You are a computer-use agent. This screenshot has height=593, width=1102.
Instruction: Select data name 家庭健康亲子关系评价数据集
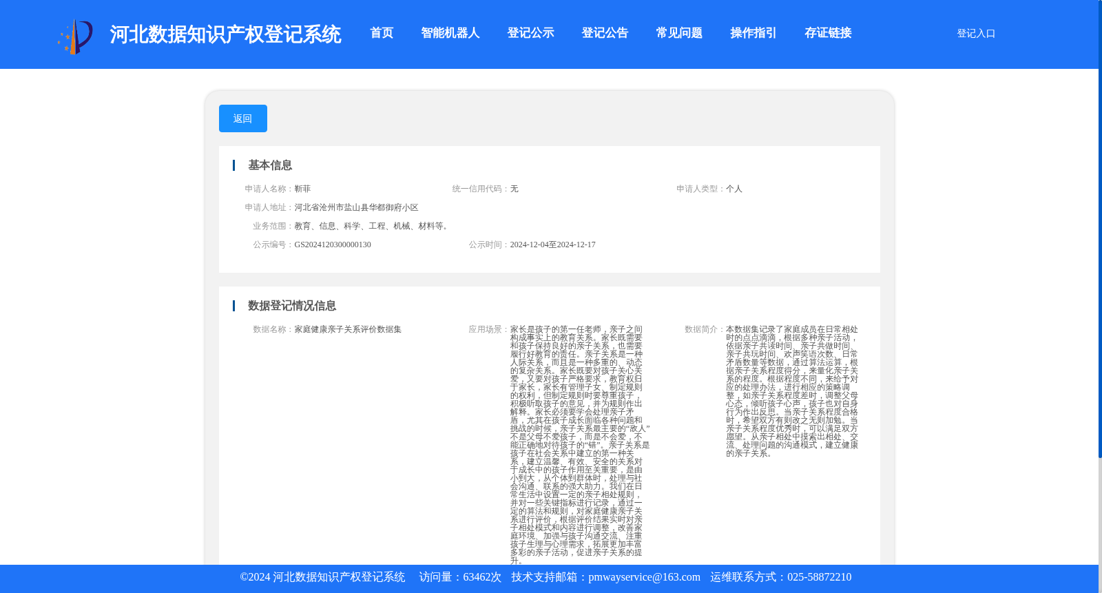pos(348,329)
